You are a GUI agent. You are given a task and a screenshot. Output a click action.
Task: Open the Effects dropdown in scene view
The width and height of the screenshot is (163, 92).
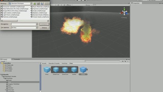tap(70, 5)
